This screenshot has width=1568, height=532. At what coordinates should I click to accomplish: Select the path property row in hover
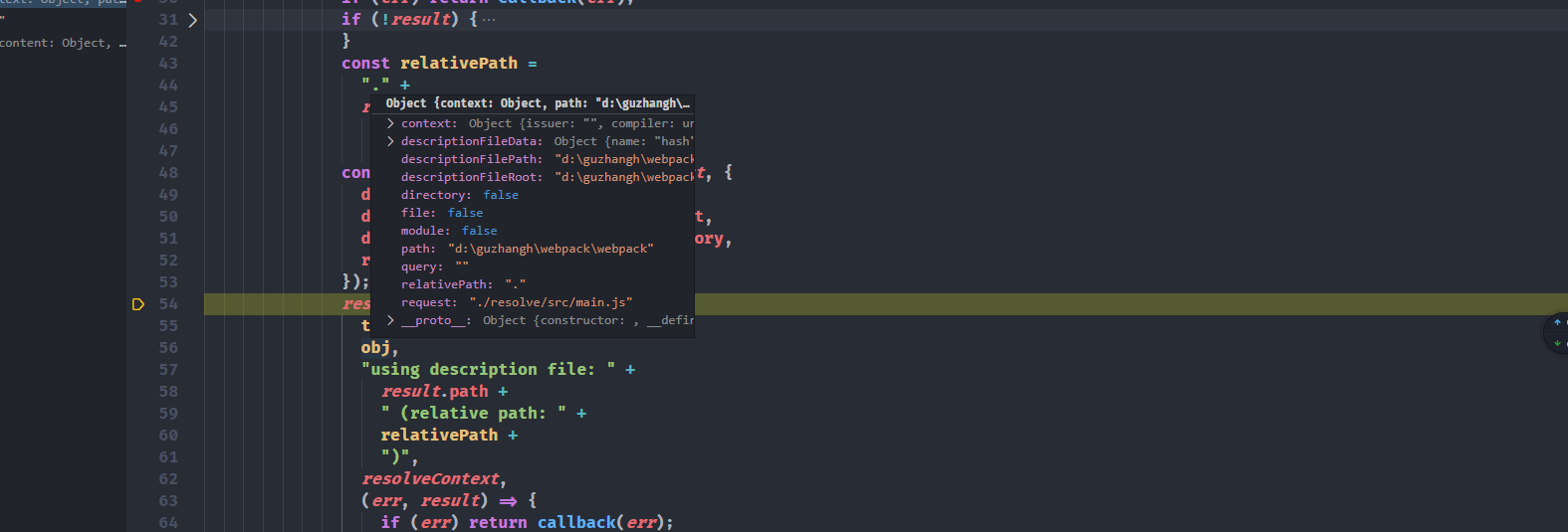pos(528,249)
